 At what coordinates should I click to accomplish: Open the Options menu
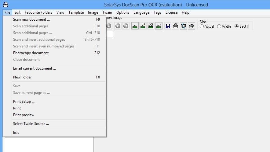click(x=123, y=12)
